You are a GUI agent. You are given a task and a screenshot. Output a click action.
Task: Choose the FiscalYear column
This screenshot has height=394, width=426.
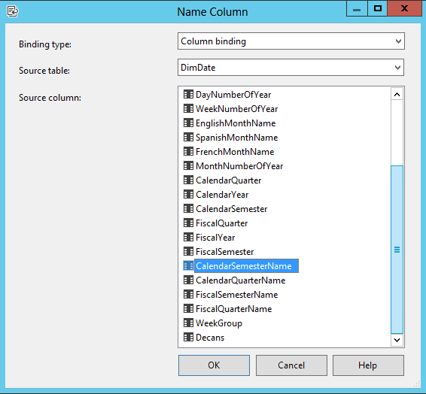point(215,238)
